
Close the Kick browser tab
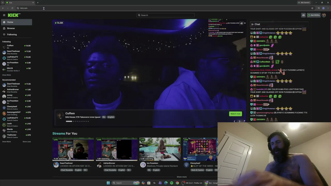[x=33, y=3]
